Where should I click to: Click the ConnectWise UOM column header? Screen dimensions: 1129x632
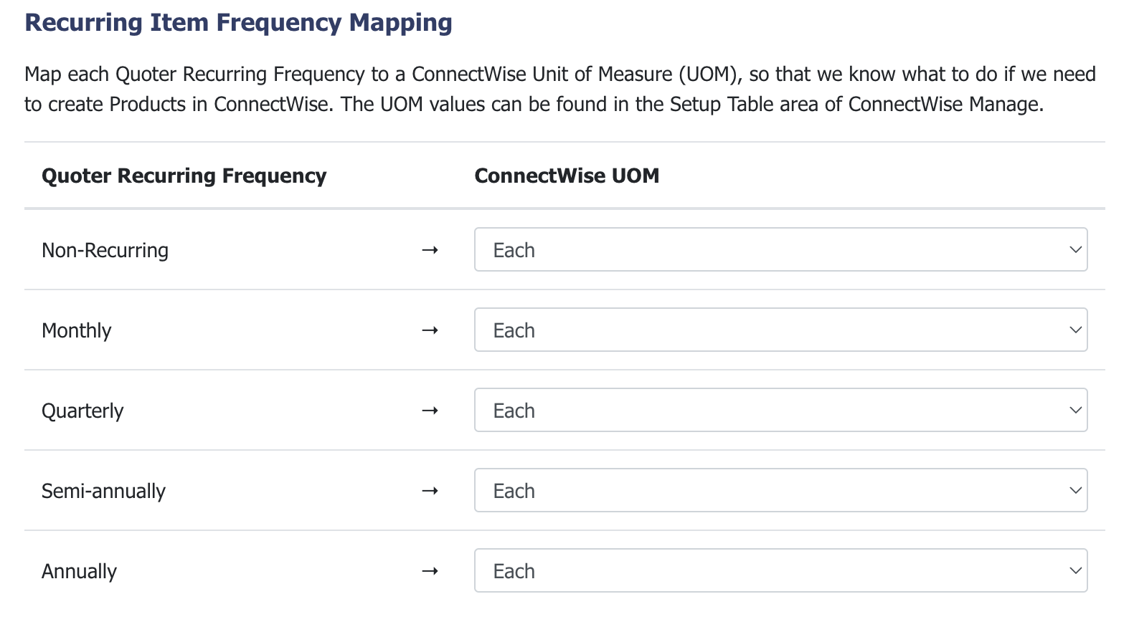click(567, 176)
